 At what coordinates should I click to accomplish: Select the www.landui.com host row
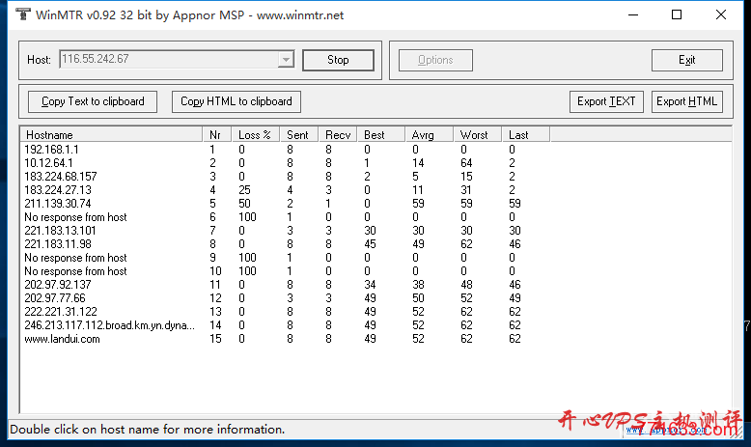pos(62,339)
